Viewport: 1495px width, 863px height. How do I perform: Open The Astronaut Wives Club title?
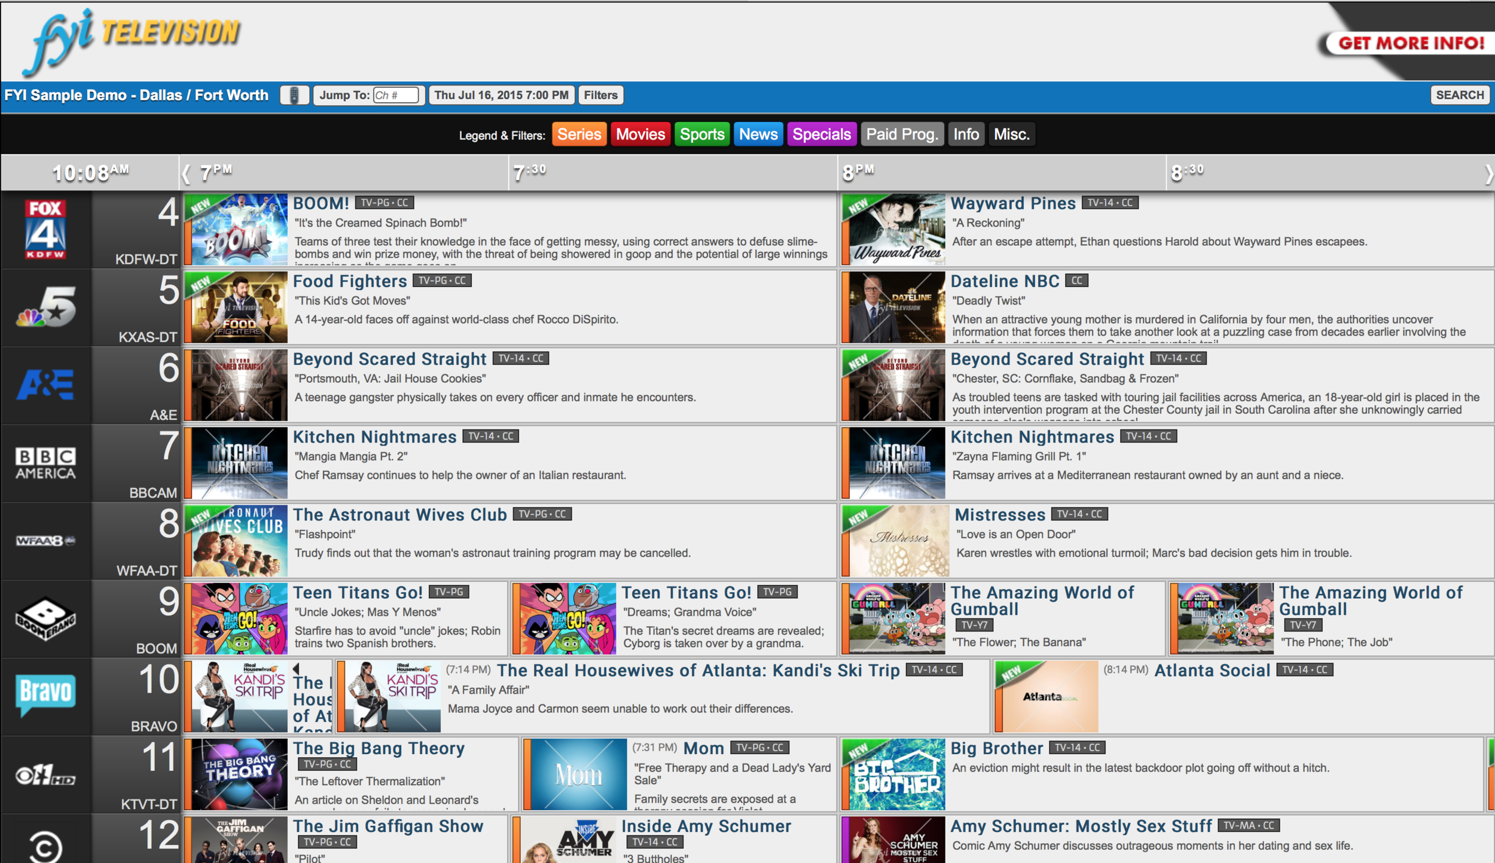pyautogui.click(x=399, y=514)
